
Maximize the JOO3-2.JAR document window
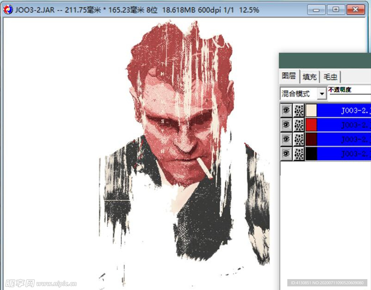tap(336, 10)
